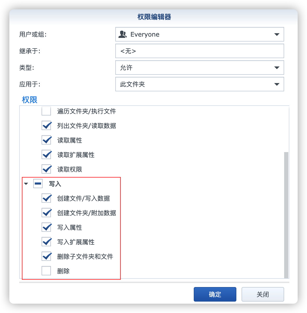Uncheck 列出文件夹/读取数据 permission
The image size is (307, 313).
(46, 126)
